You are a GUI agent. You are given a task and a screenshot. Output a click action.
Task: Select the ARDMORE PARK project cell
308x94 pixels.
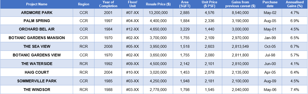(x=37, y=12)
